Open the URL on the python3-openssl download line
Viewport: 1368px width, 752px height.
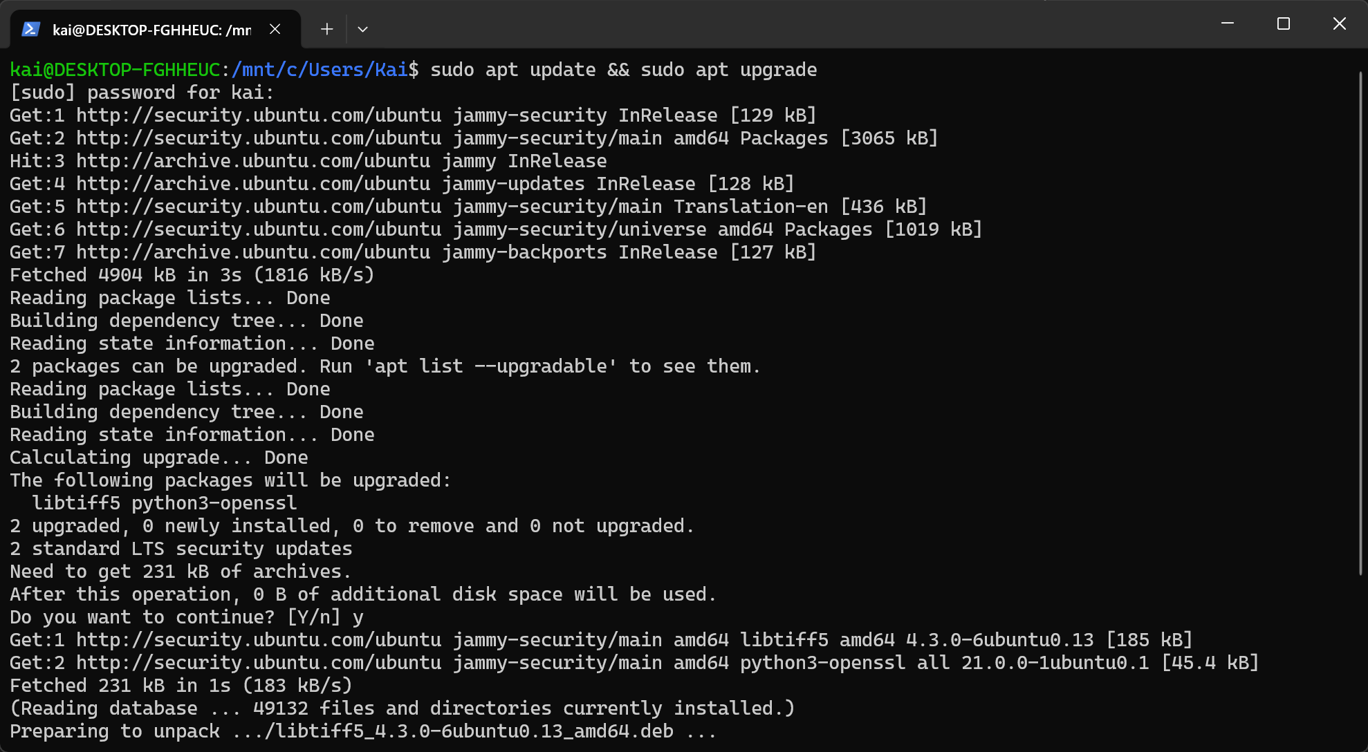tap(258, 663)
